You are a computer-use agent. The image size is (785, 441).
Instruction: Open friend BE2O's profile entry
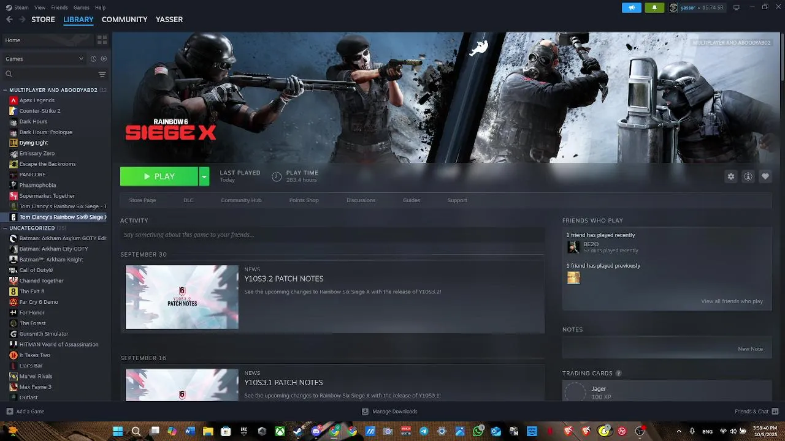click(x=602, y=247)
